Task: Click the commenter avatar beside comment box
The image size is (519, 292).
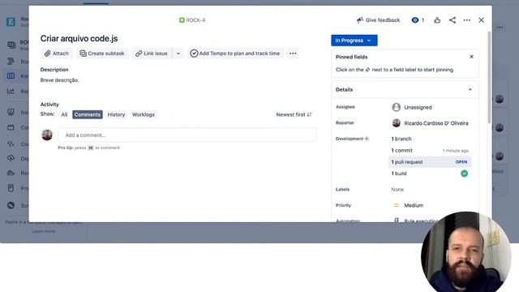Action: pyautogui.click(x=47, y=135)
